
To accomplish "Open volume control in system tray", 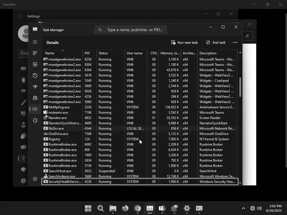I will pos(259,208).
